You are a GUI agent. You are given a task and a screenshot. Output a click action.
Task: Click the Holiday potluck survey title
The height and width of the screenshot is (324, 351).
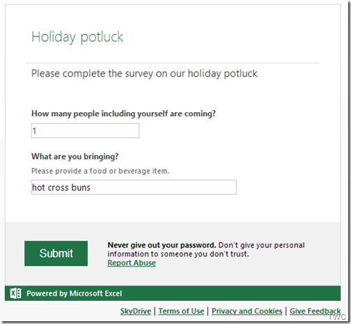coord(77,37)
